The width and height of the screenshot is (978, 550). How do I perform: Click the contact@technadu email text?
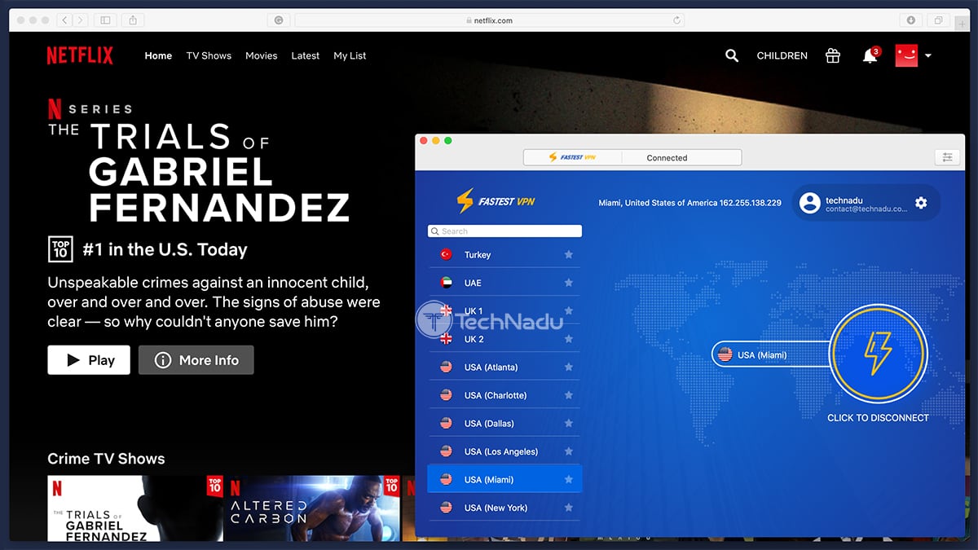coord(866,209)
